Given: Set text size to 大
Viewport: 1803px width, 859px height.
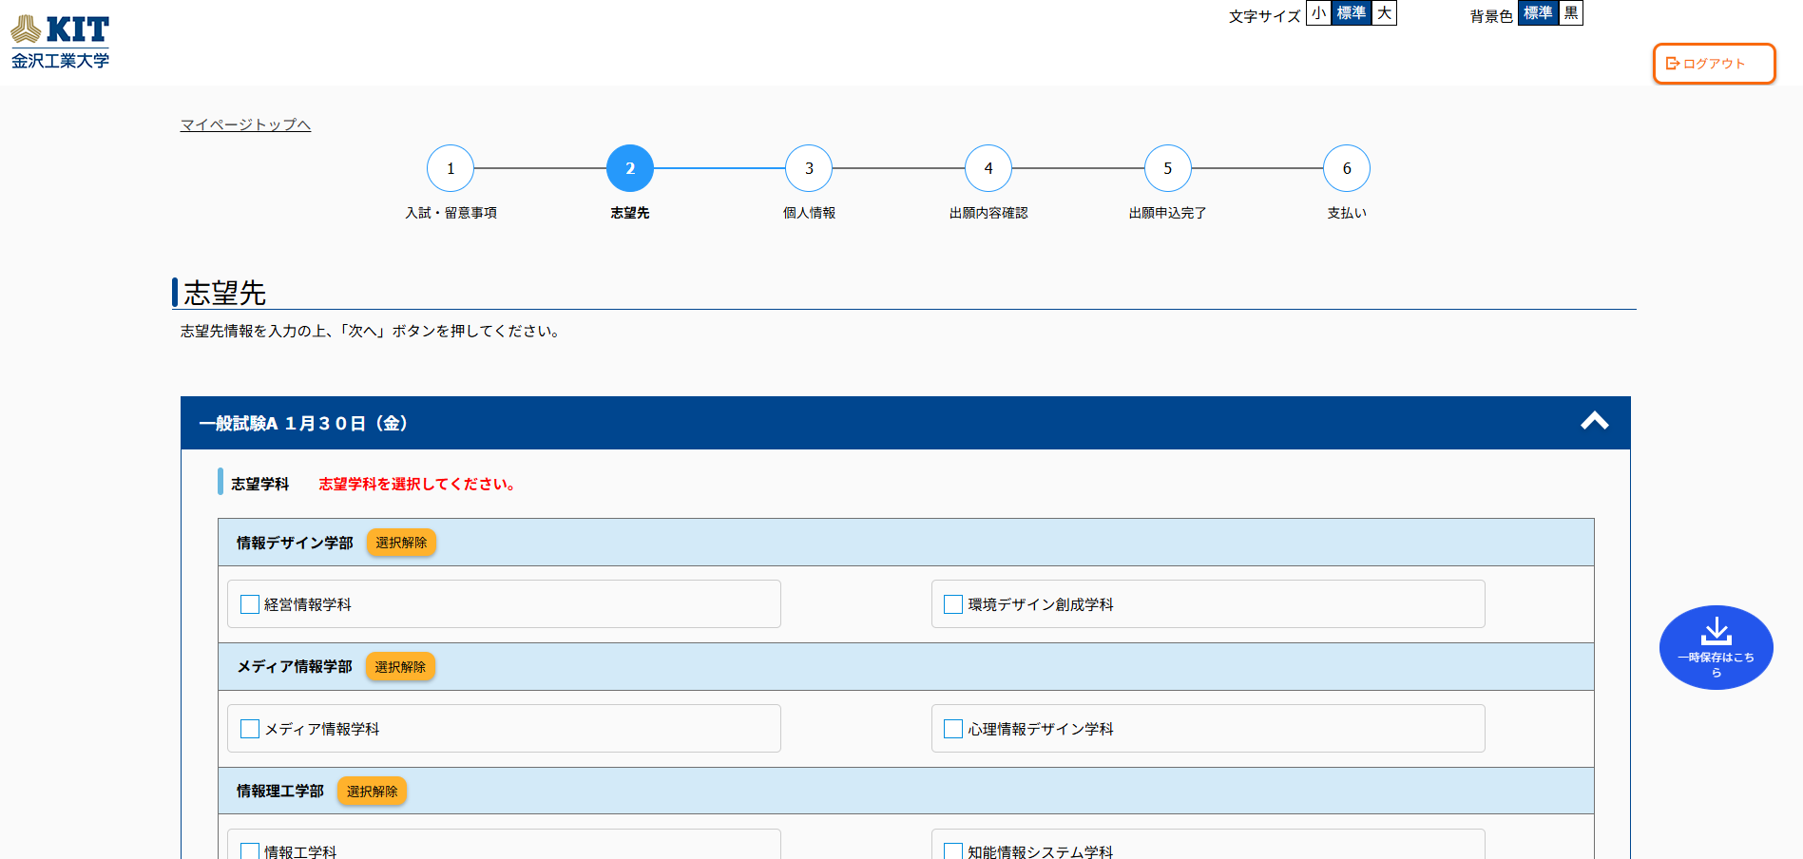Looking at the screenshot, I should tap(1384, 13).
